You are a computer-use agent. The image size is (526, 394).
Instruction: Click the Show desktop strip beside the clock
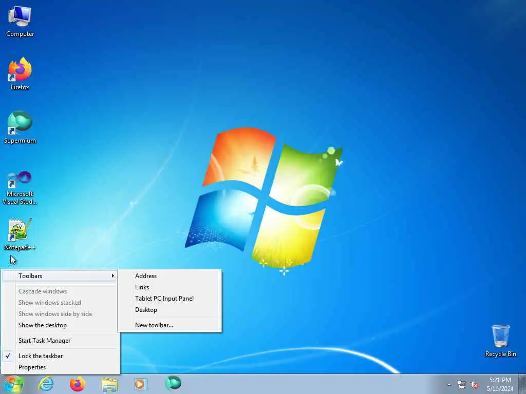point(522,384)
